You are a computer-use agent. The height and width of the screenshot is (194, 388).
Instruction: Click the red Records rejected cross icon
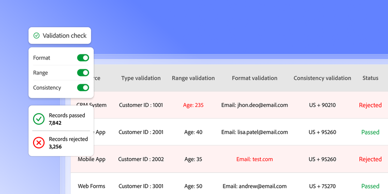click(39, 143)
